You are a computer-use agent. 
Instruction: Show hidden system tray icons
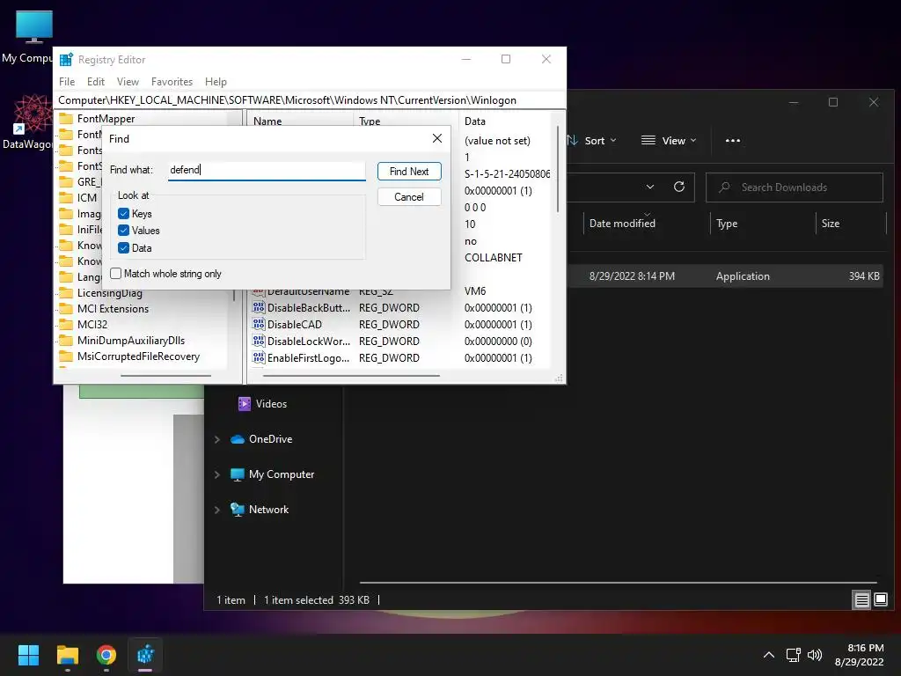click(x=769, y=655)
